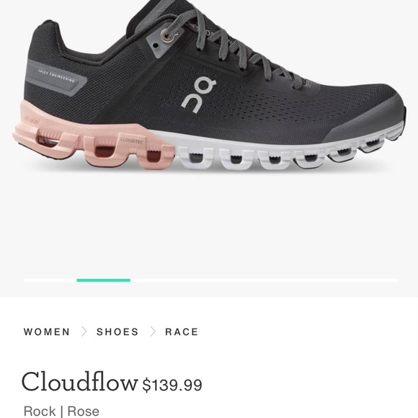Click the teal active carousel indicator

[x=104, y=280]
